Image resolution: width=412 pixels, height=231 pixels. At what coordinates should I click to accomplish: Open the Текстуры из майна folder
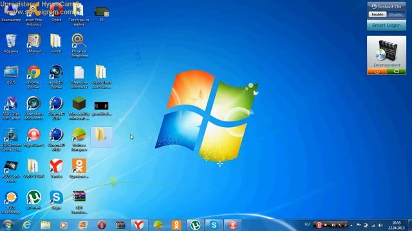[79, 14]
